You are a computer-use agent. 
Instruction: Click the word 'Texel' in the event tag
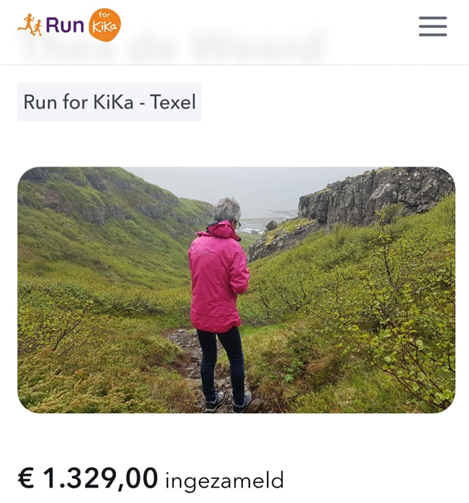click(x=173, y=102)
